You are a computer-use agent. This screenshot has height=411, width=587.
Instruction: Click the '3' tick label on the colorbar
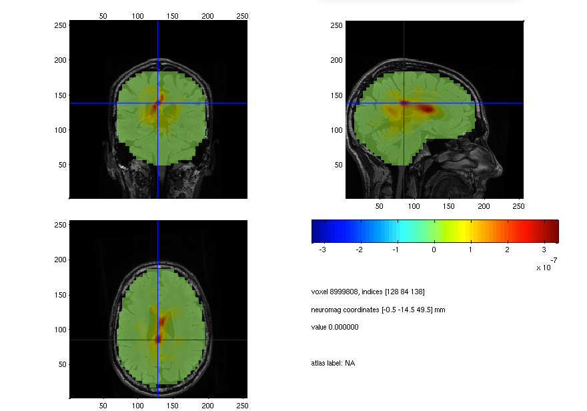coord(544,250)
